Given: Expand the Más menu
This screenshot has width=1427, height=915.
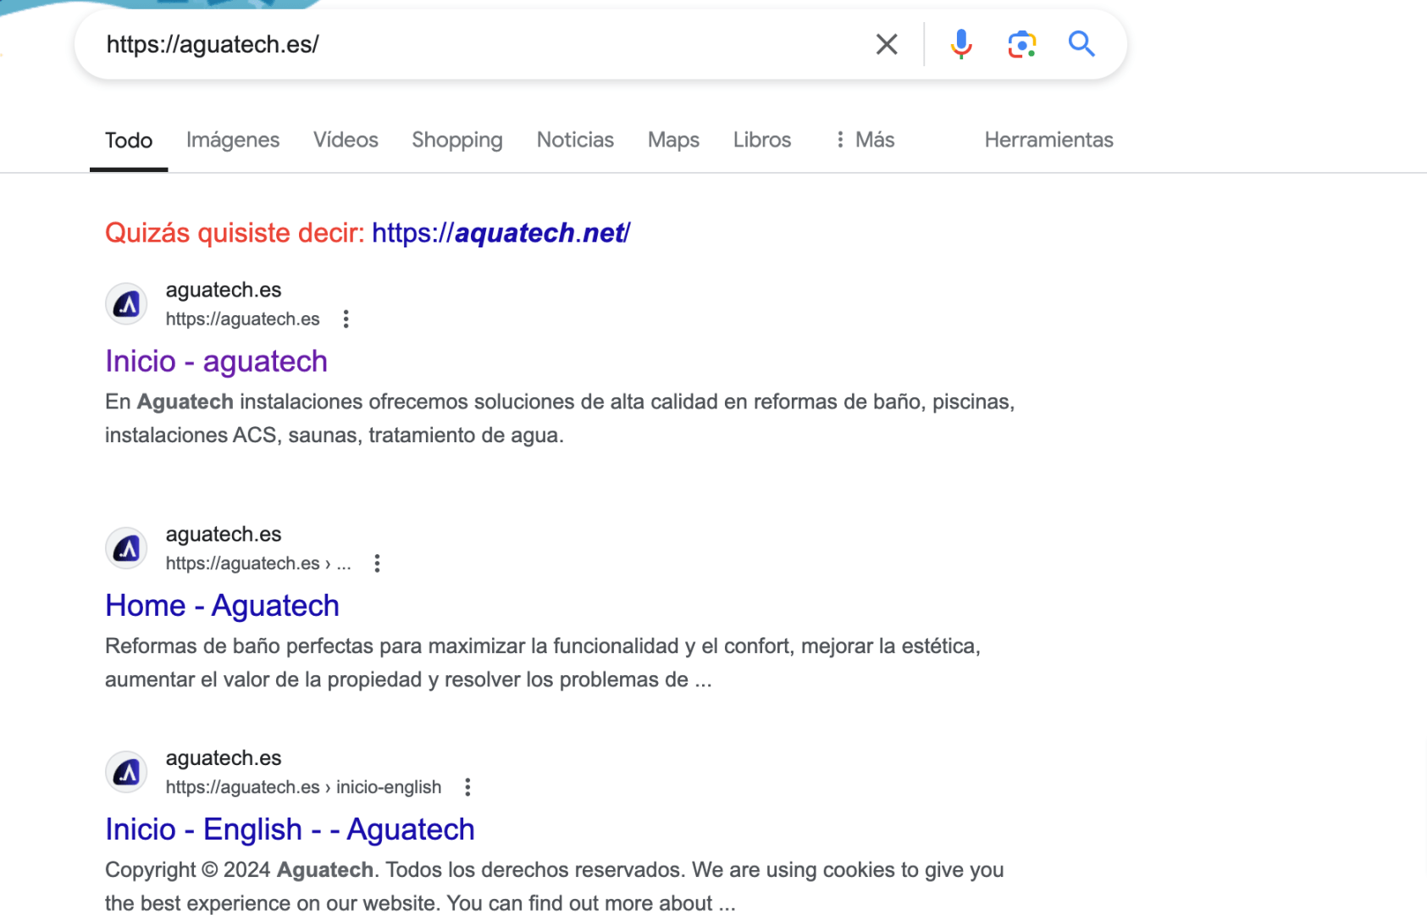Looking at the screenshot, I should 865,141.
